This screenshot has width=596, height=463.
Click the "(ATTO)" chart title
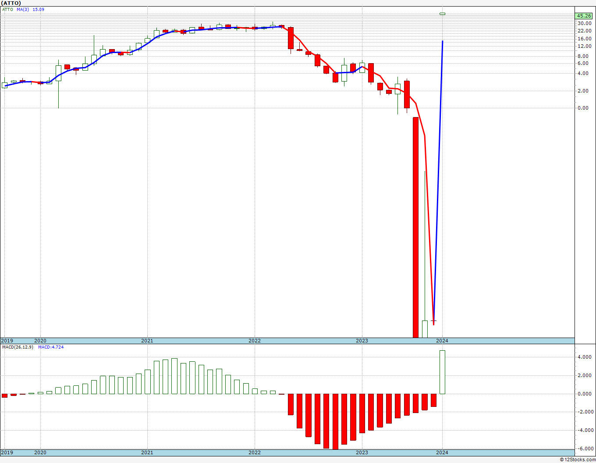click(x=11, y=3)
